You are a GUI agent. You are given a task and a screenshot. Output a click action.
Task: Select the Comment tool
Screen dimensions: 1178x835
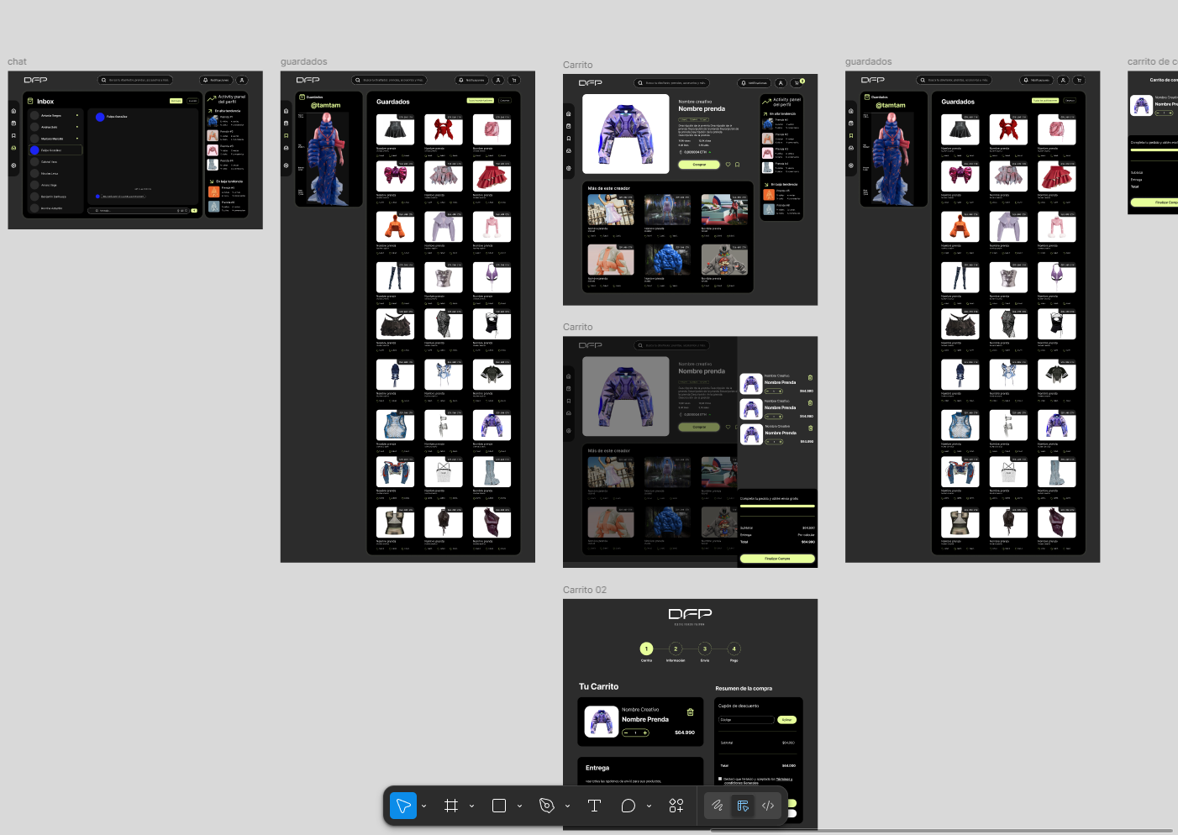628,806
